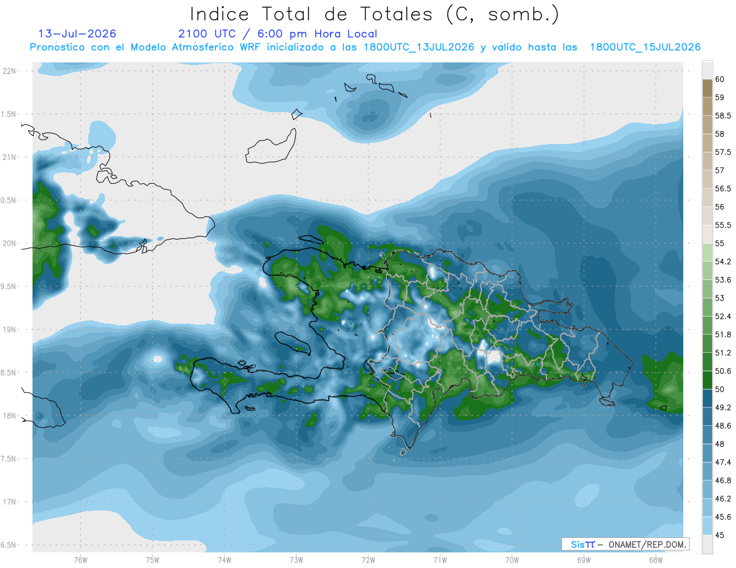Screen dimensions: 736x568
Task: Click the 17N latitude label
Action: coord(10,502)
